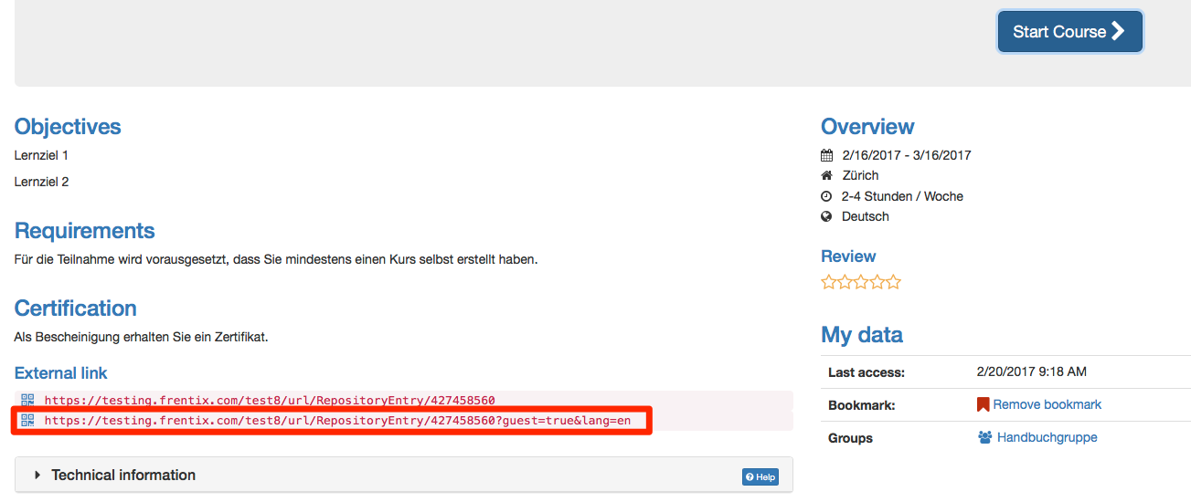1191x502 pixels.
Task: Expand the Technical information triangle
Action: pos(37,476)
